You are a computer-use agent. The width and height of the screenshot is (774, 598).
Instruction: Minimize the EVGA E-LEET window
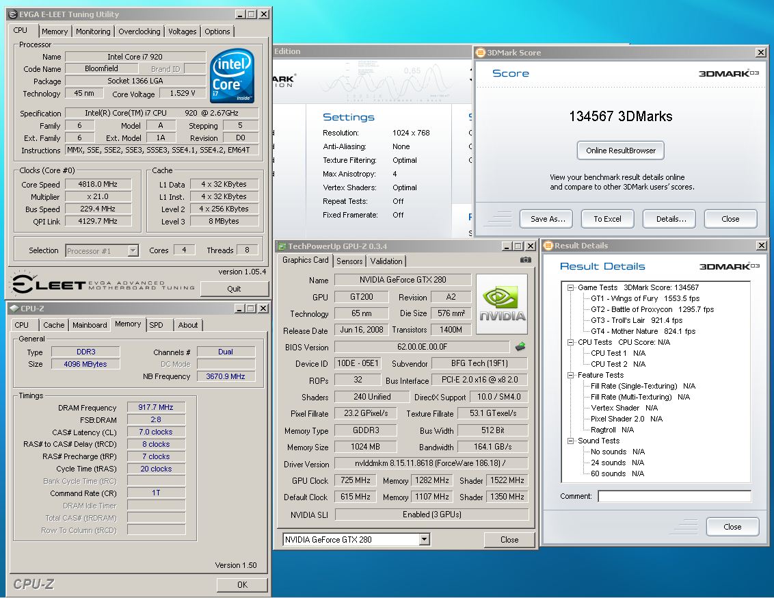coord(239,14)
